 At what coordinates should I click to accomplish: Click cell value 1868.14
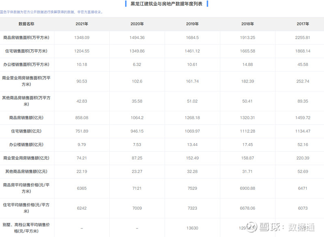(303, 51)
